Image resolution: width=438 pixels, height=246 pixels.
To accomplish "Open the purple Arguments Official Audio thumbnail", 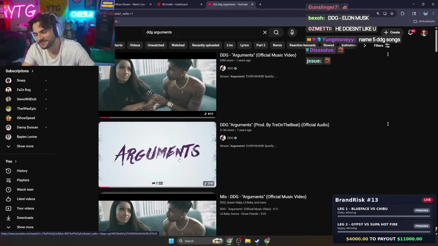I will pyautogui.click(x=157, y=154).
